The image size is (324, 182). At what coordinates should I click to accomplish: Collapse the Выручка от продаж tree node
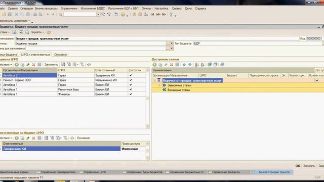tap(155, 80)
